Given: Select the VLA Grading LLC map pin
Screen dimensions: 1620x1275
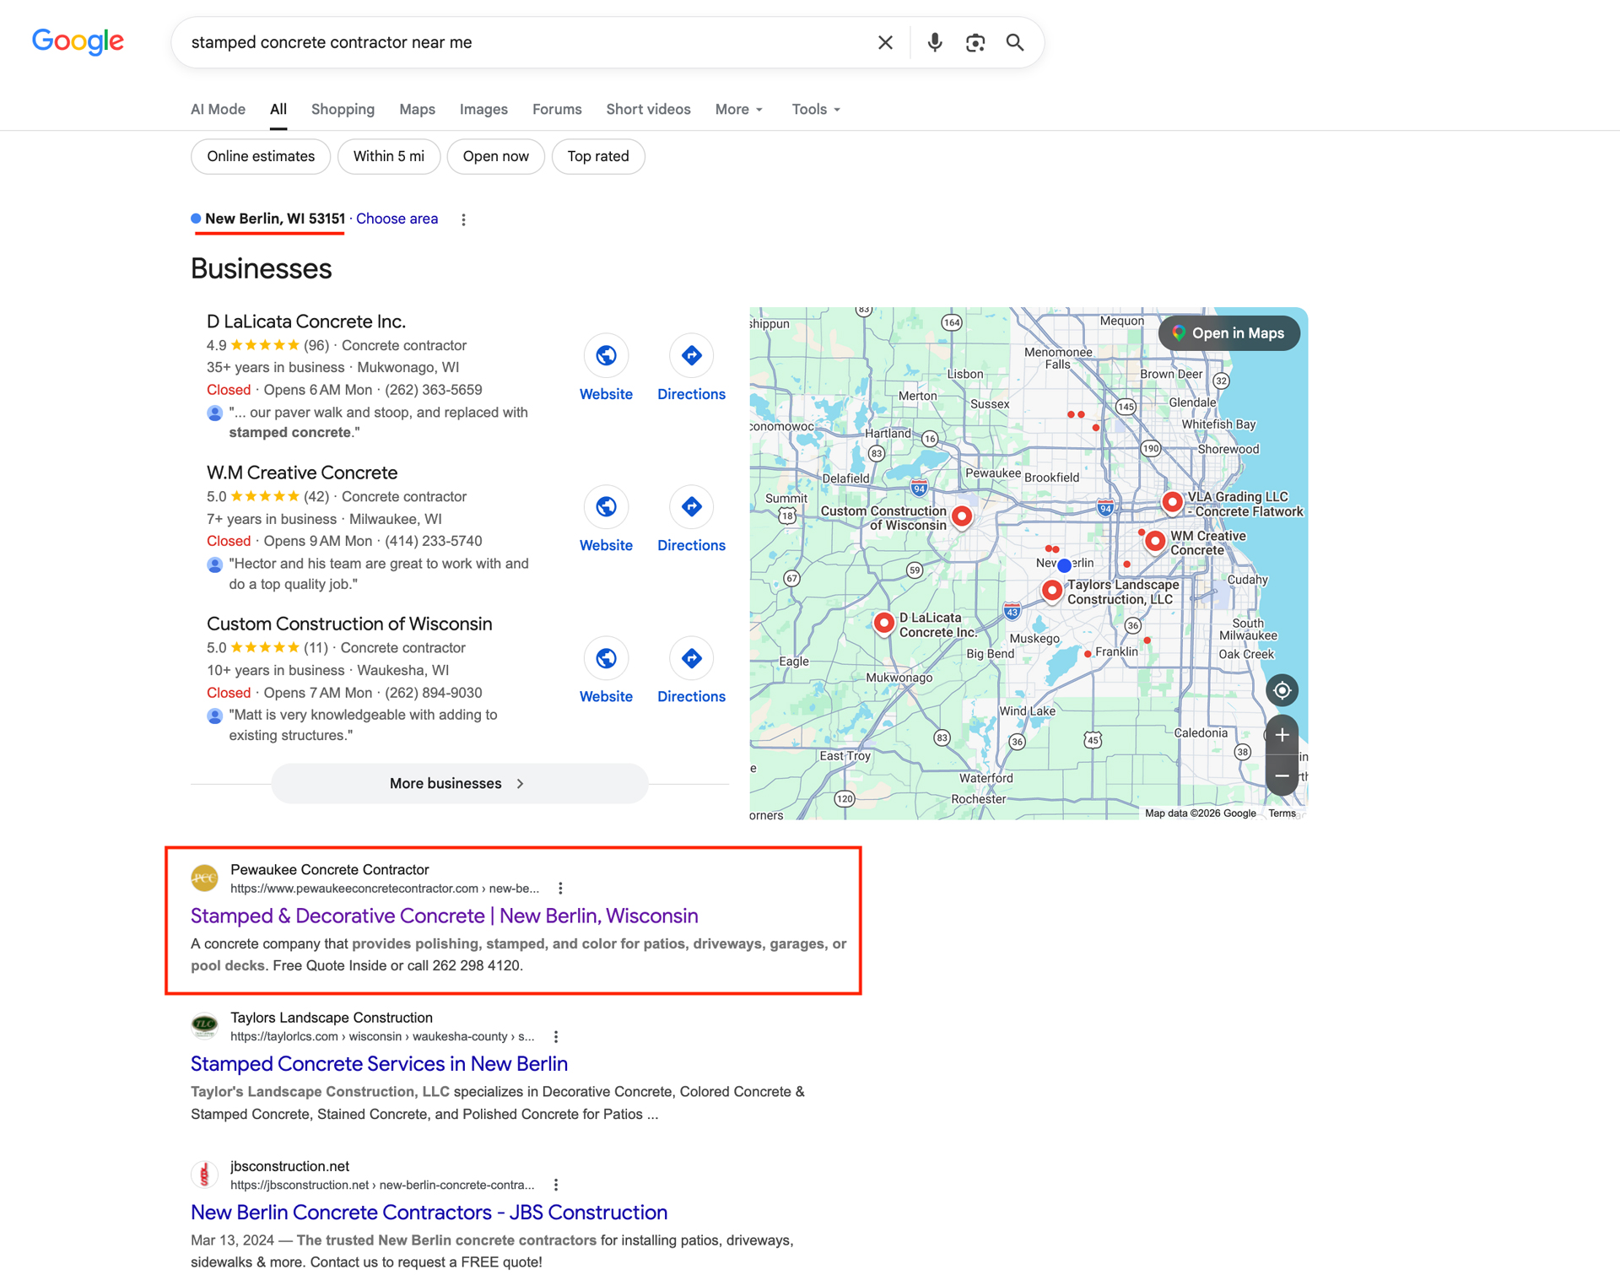Looking at the screenshot, I should click(x=1172, y=502).
